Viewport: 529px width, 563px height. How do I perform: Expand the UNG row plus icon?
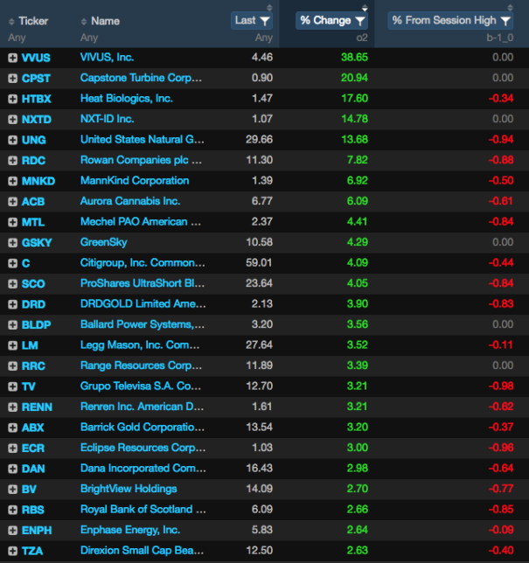click(12, 140)
